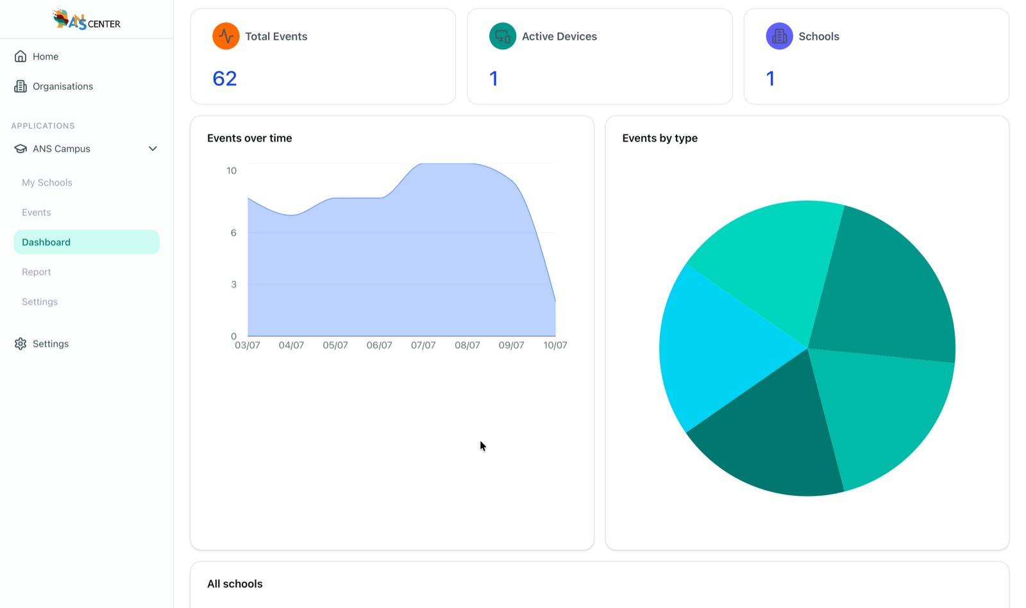Image resolution: width=1026 pixels, height=608 pixels.
Task: Click the ANS Campus label
Action: [62, 149]
